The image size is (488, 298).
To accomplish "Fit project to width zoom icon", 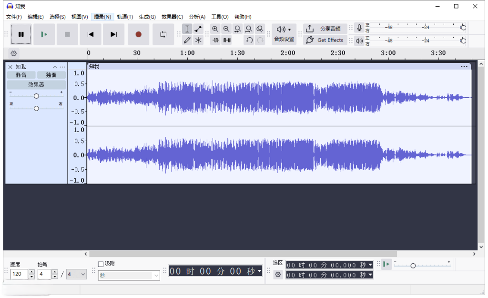I will [249, 29].
